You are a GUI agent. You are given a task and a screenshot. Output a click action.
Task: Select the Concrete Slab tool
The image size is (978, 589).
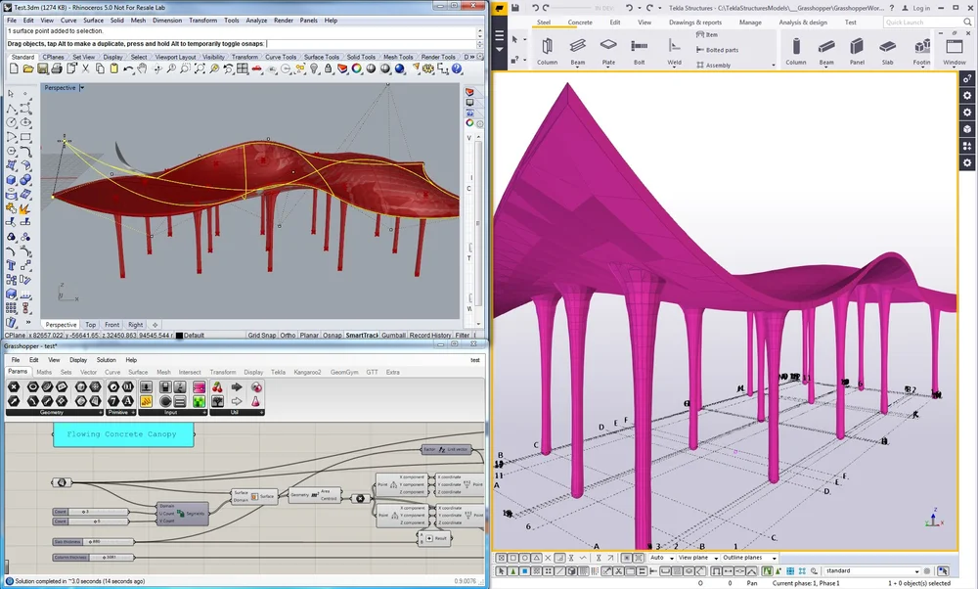click(x=887, y=47)
